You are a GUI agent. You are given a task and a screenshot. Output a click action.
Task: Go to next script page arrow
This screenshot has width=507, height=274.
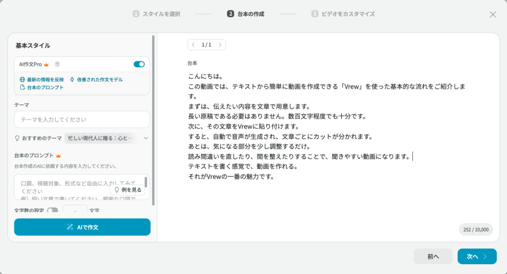pyautogui.click(x=220, y=45)
